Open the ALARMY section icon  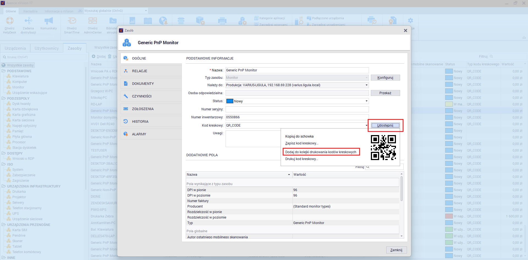[126, 134]
